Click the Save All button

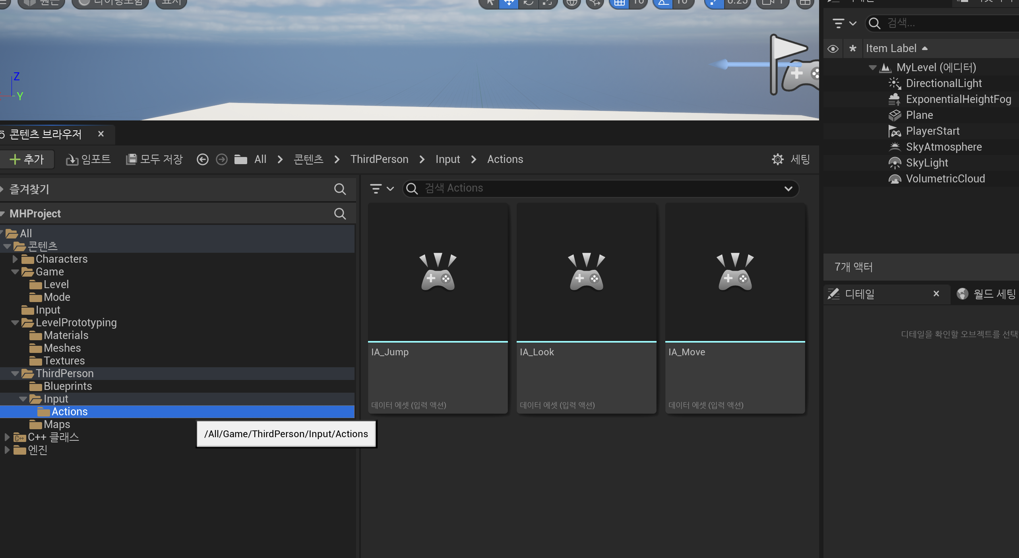click(x=154, y=159)
